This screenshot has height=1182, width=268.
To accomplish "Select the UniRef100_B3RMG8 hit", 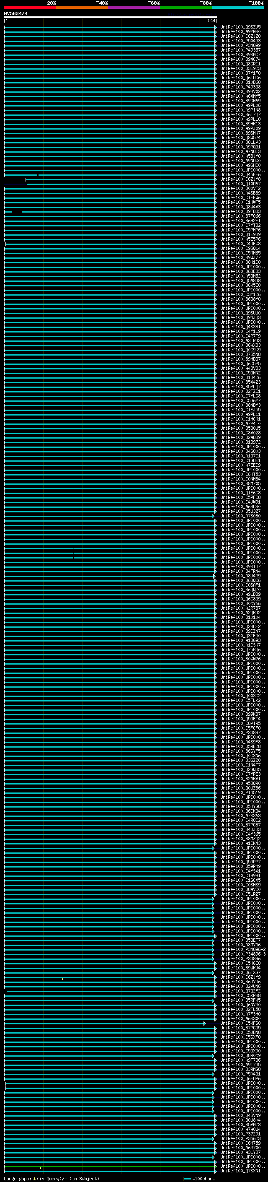I will point(240,1070).
